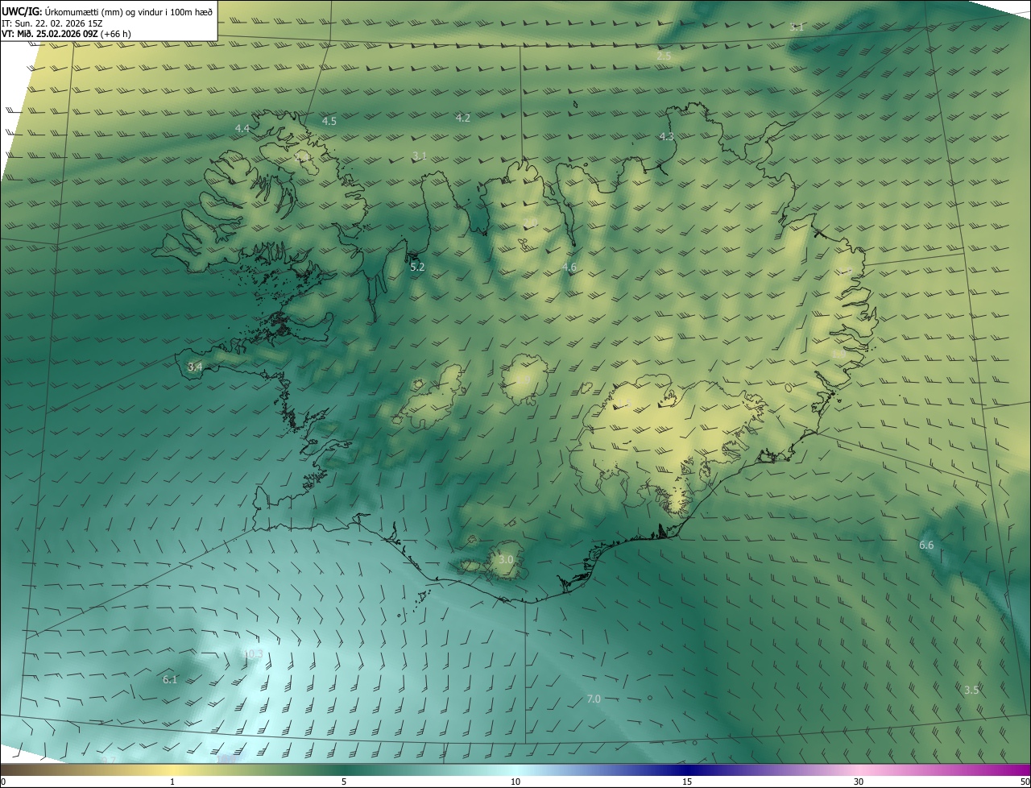Click the color scale tick labeled 1

click(172, 782)
